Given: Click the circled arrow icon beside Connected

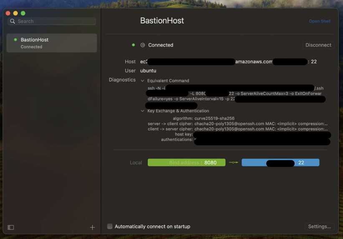Looking at the screenshot, I should click(x=143, y=45).
